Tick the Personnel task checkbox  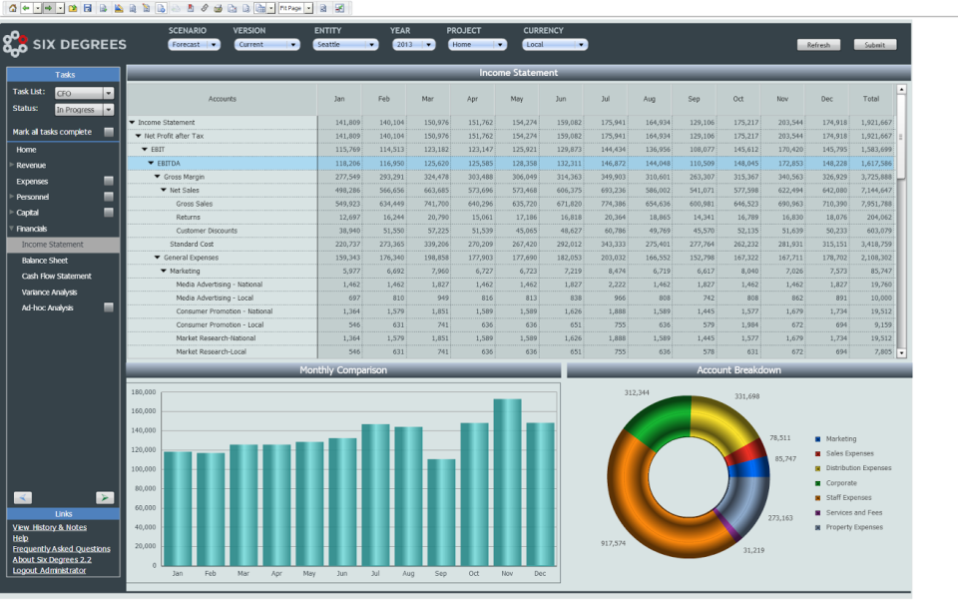point(109,197)
